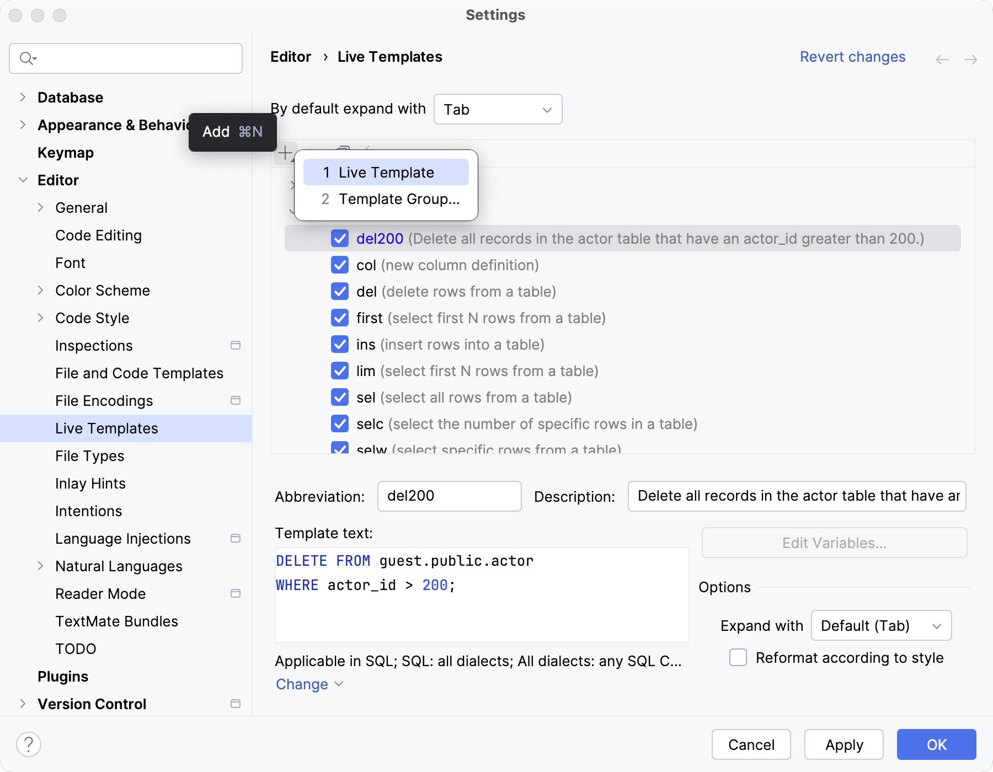Click the modified-settings indicator beside Version Control
993x772 pixels.
pos(236,704)
